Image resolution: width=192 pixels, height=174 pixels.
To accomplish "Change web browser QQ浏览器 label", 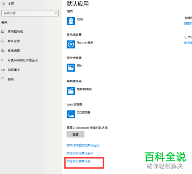I will pos(84,112).
